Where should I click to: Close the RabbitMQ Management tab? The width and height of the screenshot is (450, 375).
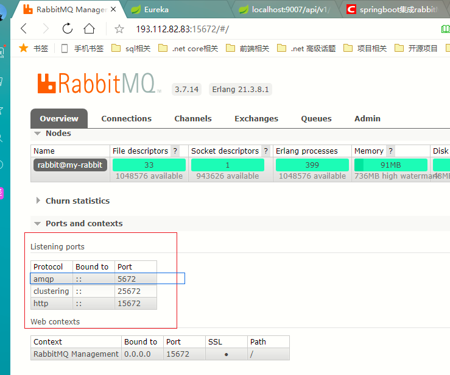click(113, 9)
